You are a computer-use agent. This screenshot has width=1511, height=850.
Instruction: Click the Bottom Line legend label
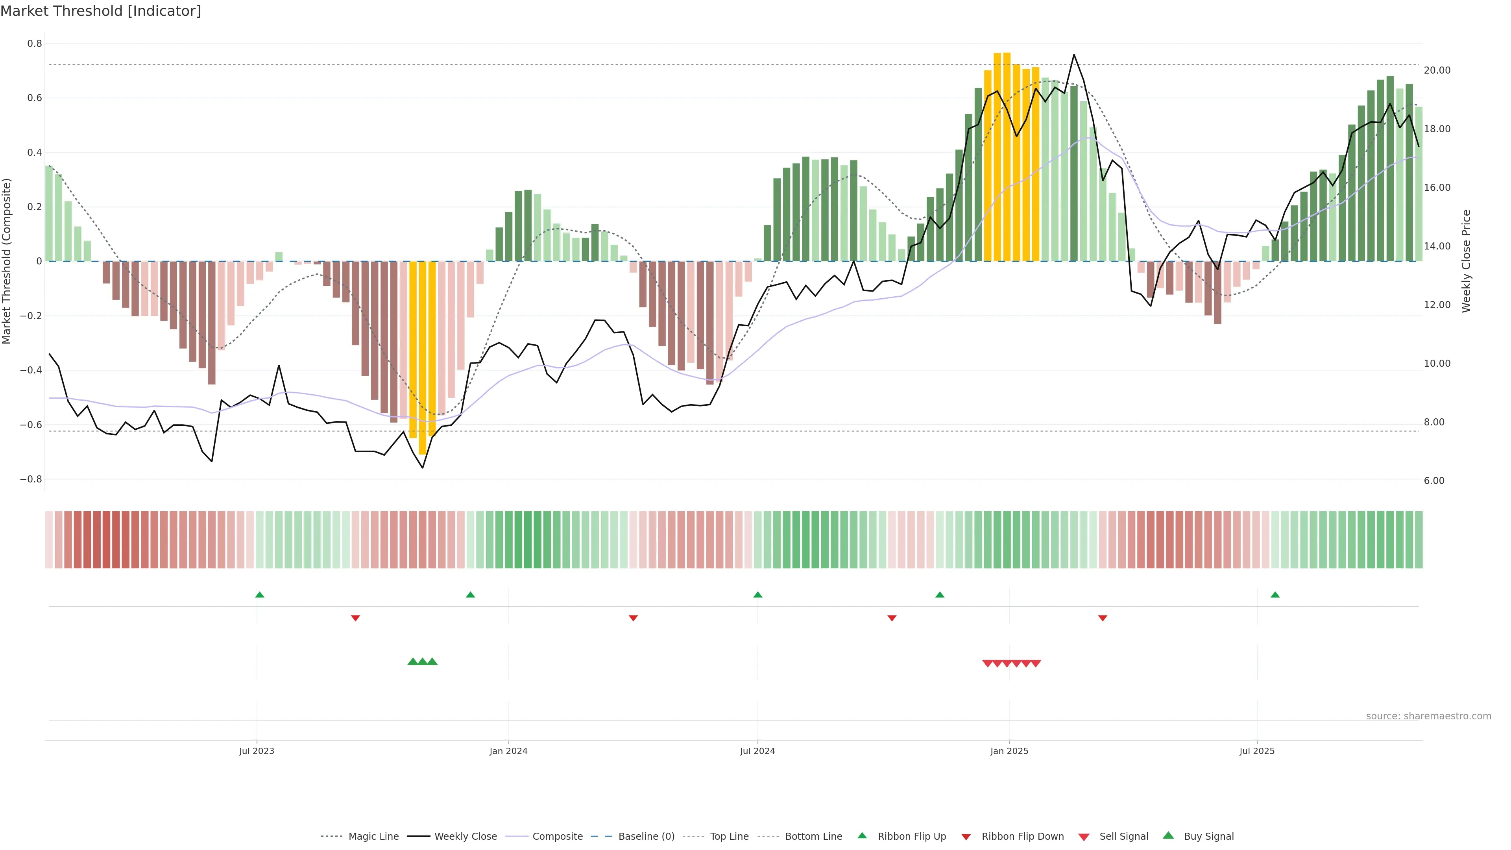click(x=813, y=837)
